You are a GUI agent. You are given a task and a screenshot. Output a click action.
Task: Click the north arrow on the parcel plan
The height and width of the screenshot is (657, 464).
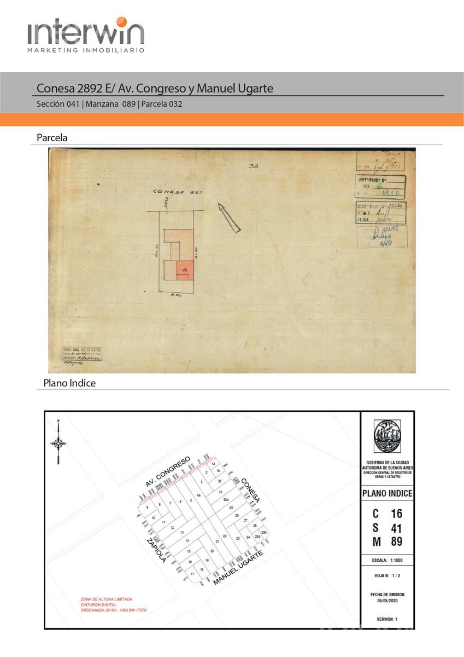[230, 217]
